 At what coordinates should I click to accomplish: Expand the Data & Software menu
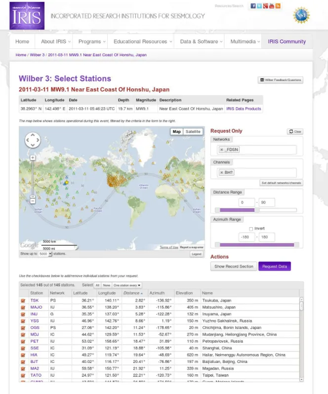202,41
